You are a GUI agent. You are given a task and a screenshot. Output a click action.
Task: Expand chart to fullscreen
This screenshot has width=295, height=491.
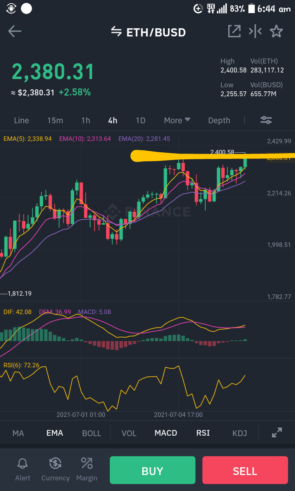(x=277, y=432)
